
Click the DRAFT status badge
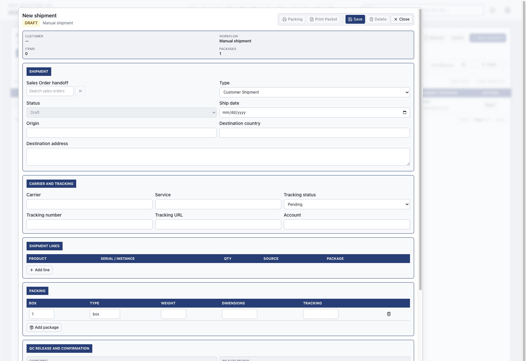(31, 23)
